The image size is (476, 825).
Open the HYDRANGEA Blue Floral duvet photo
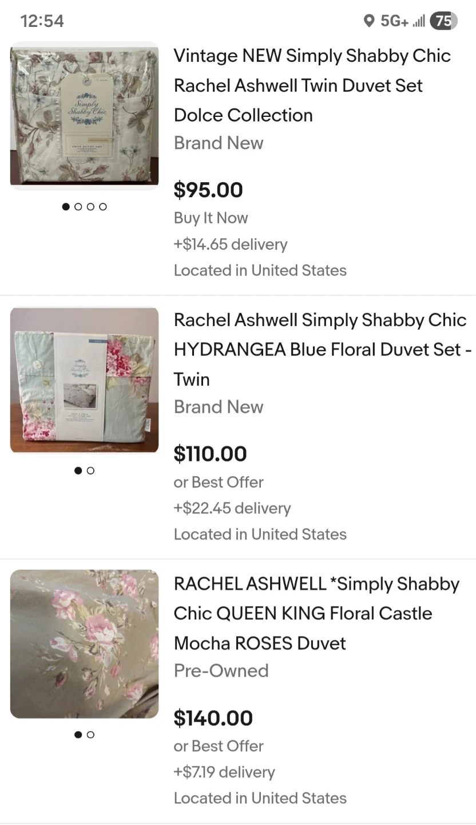click(x=84, y=380)
